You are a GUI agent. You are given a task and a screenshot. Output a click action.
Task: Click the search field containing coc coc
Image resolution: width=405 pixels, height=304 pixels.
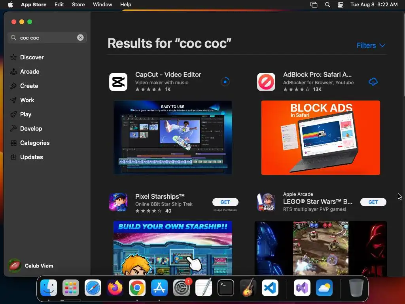(47, 38)
